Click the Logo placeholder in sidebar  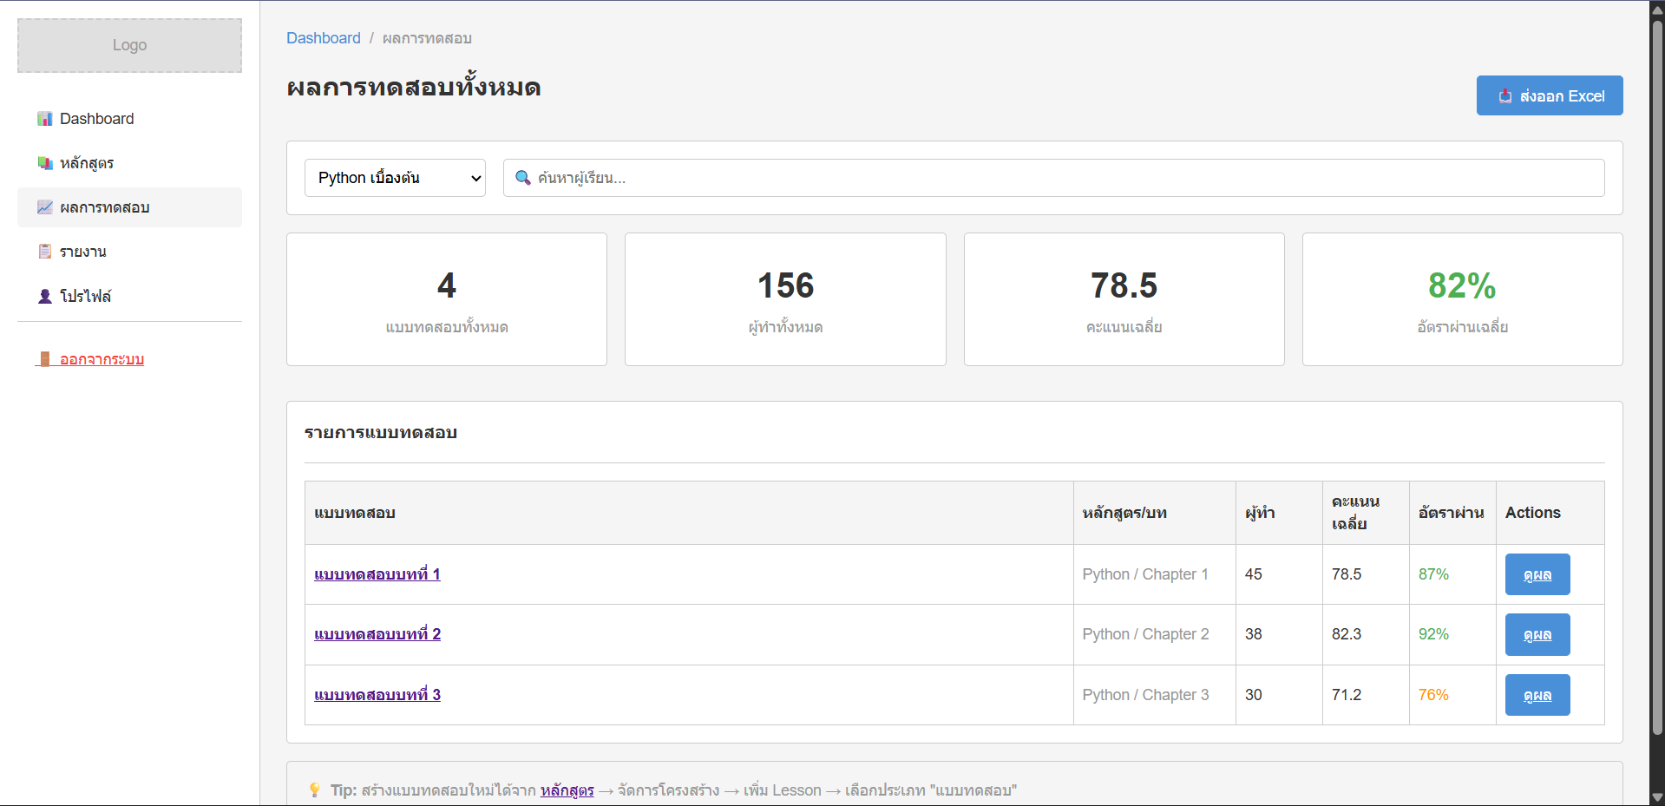(129, 45)
